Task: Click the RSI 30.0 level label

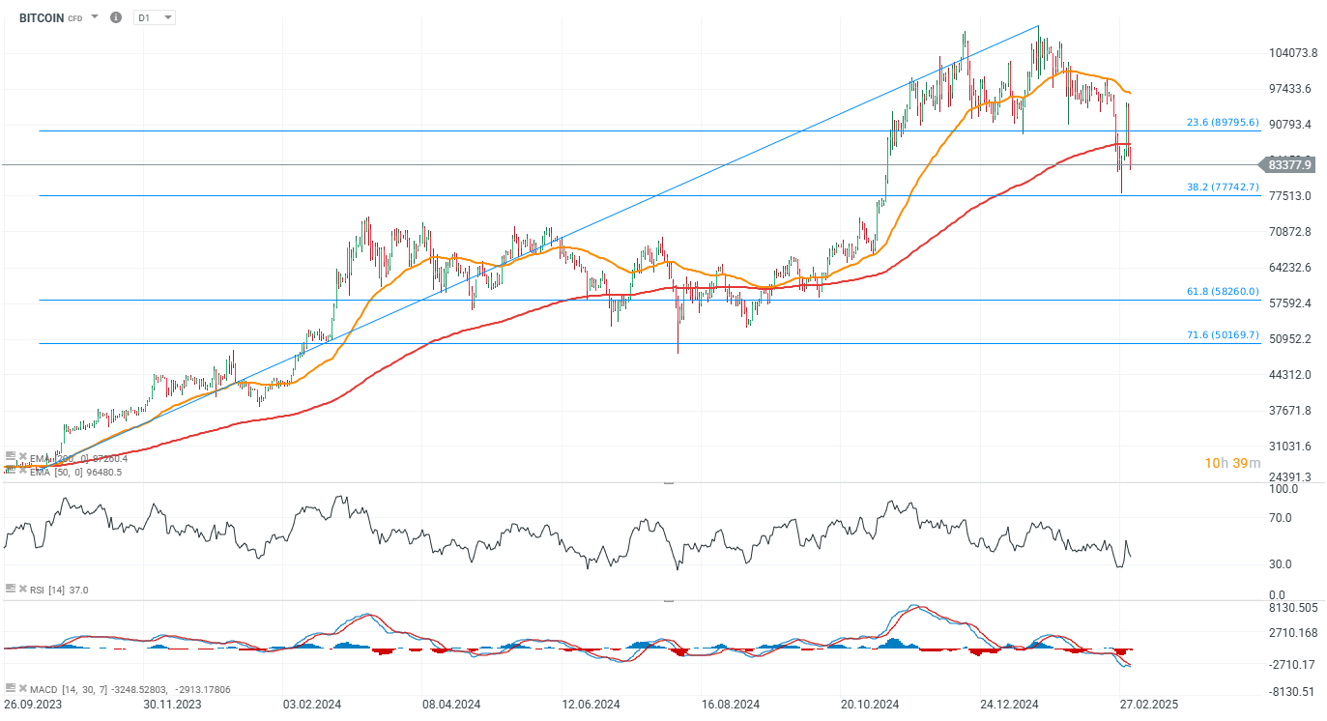Action: click(1282, 563)
